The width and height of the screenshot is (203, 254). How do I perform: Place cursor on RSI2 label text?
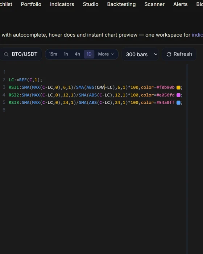point(14,95)
